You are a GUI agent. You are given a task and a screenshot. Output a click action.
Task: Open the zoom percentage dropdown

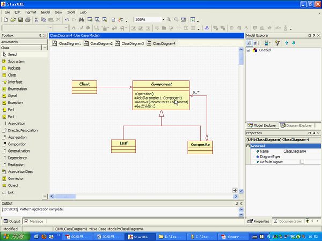(x=162, y=20)
